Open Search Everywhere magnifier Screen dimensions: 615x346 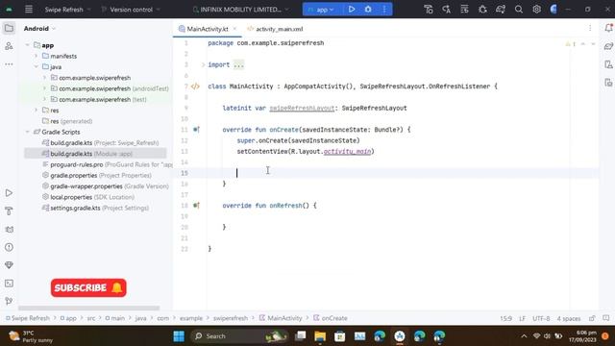point(519,9)
